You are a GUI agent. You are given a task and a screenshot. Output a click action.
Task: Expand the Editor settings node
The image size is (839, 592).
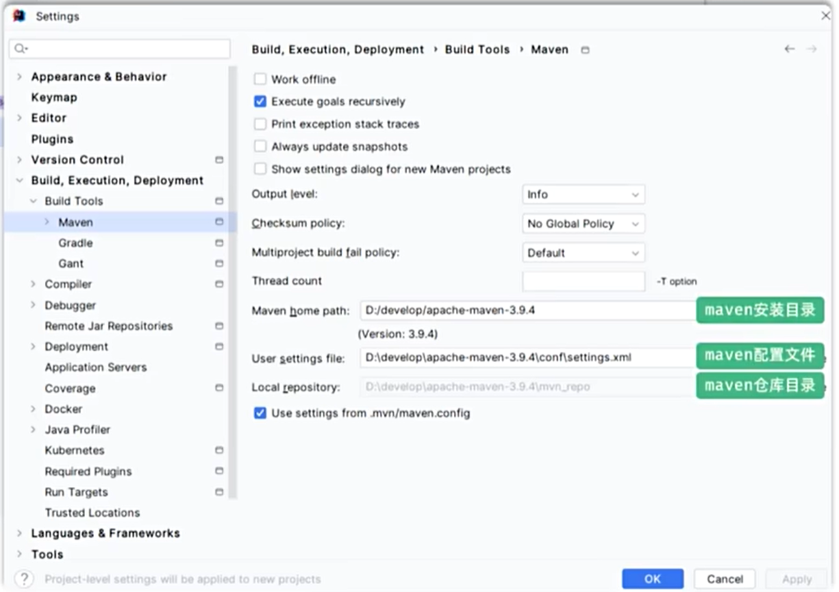(19, 118)
